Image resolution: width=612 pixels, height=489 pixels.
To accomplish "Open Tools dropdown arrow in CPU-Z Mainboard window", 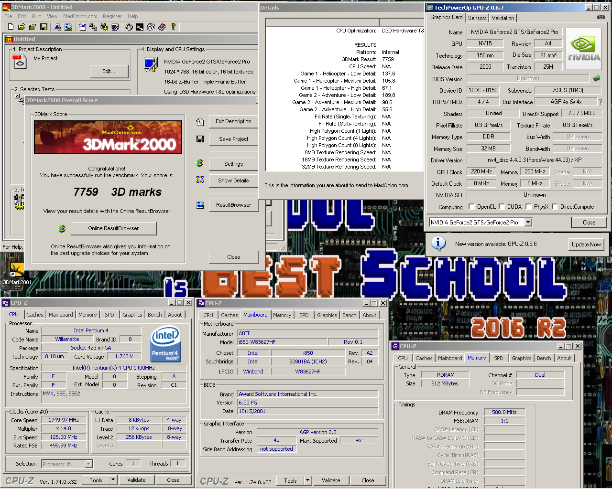I will [308, 481].
